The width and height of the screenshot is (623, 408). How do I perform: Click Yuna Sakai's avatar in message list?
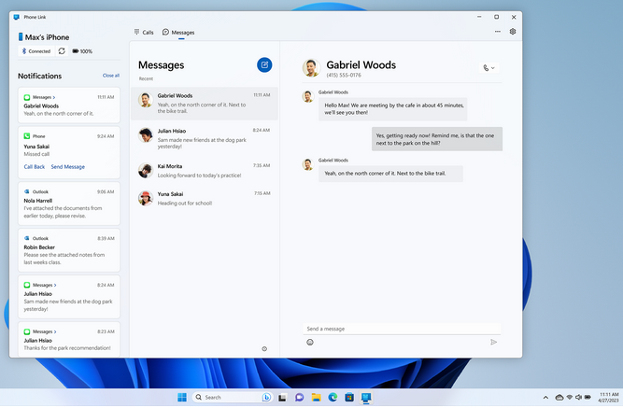(x=146, y=198)
